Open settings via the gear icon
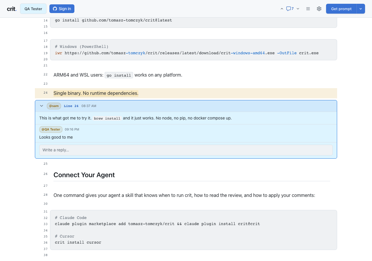The height and width of the screenshot is (261, 372). [319, 9]
